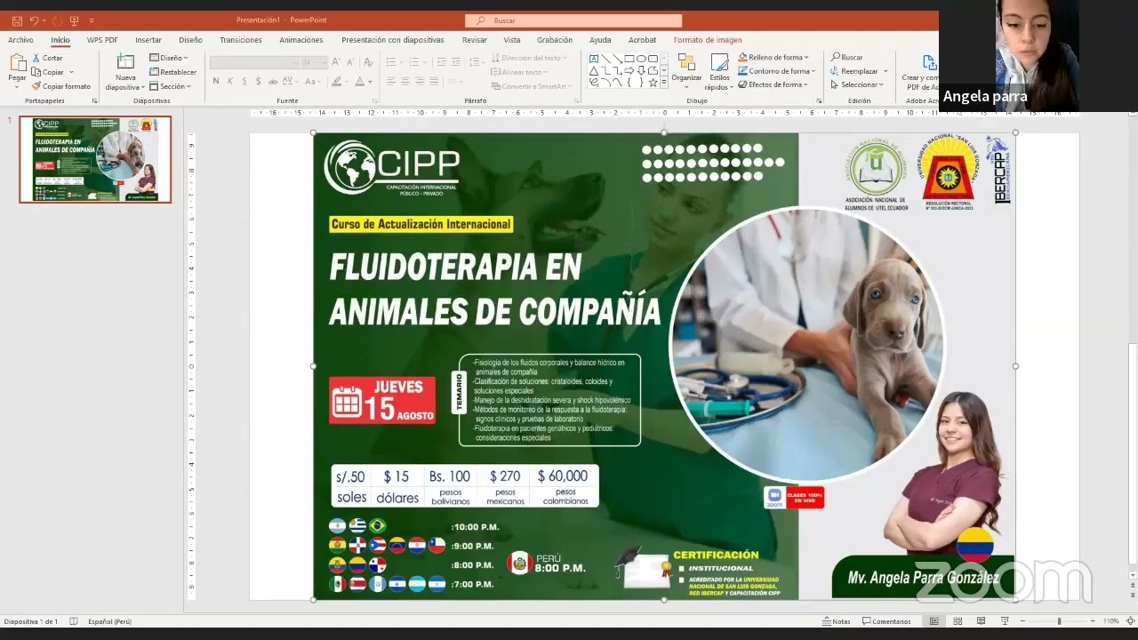Toggle italic (K) formatting
This screenshot has width=1138, height=640.
coord(230,81)
